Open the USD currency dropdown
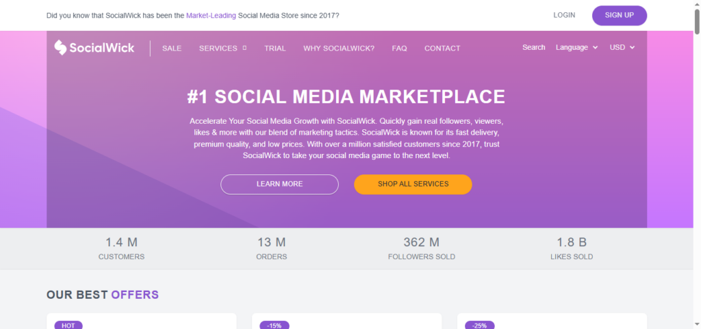The width and height of the screenshot is (701, 329). 622,47
